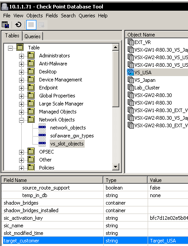Collapse the Network Objects tree node
Image resolution: width=188 pixels, height=246 pixels.
[x=21, y=120]
